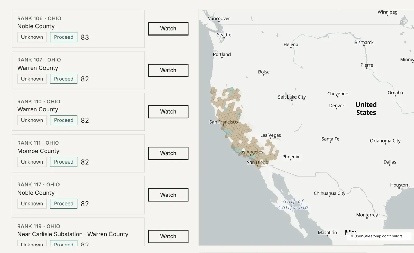
Task: Click RANK 119 · OHIO header text
Action: (x=39, y=226)
